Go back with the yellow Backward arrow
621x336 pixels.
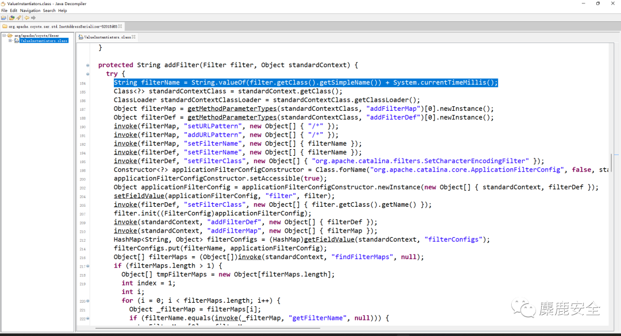point(27,18)
